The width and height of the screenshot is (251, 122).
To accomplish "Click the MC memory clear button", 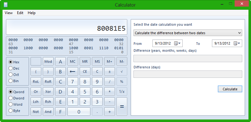I will [x=72, y=61].
